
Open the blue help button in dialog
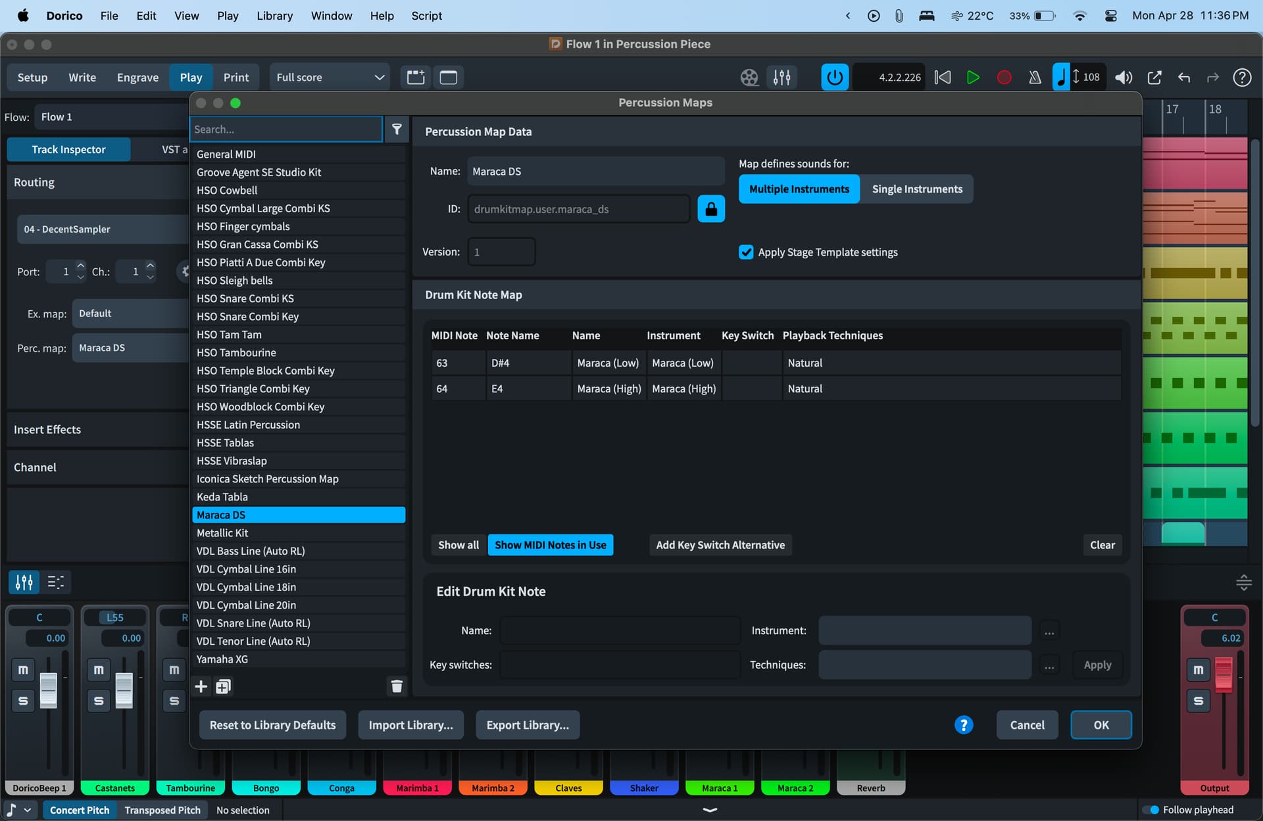coord(964,725)
